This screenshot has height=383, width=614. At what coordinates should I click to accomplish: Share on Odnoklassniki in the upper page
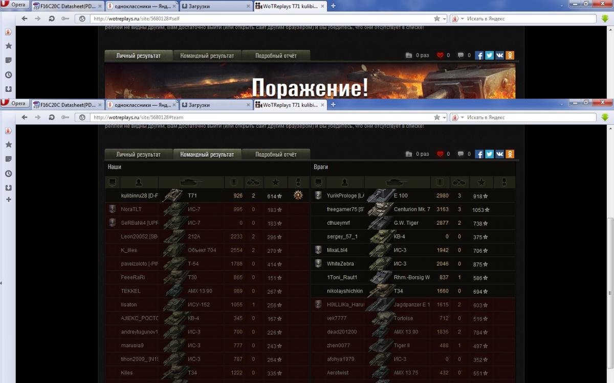[510, 55]
